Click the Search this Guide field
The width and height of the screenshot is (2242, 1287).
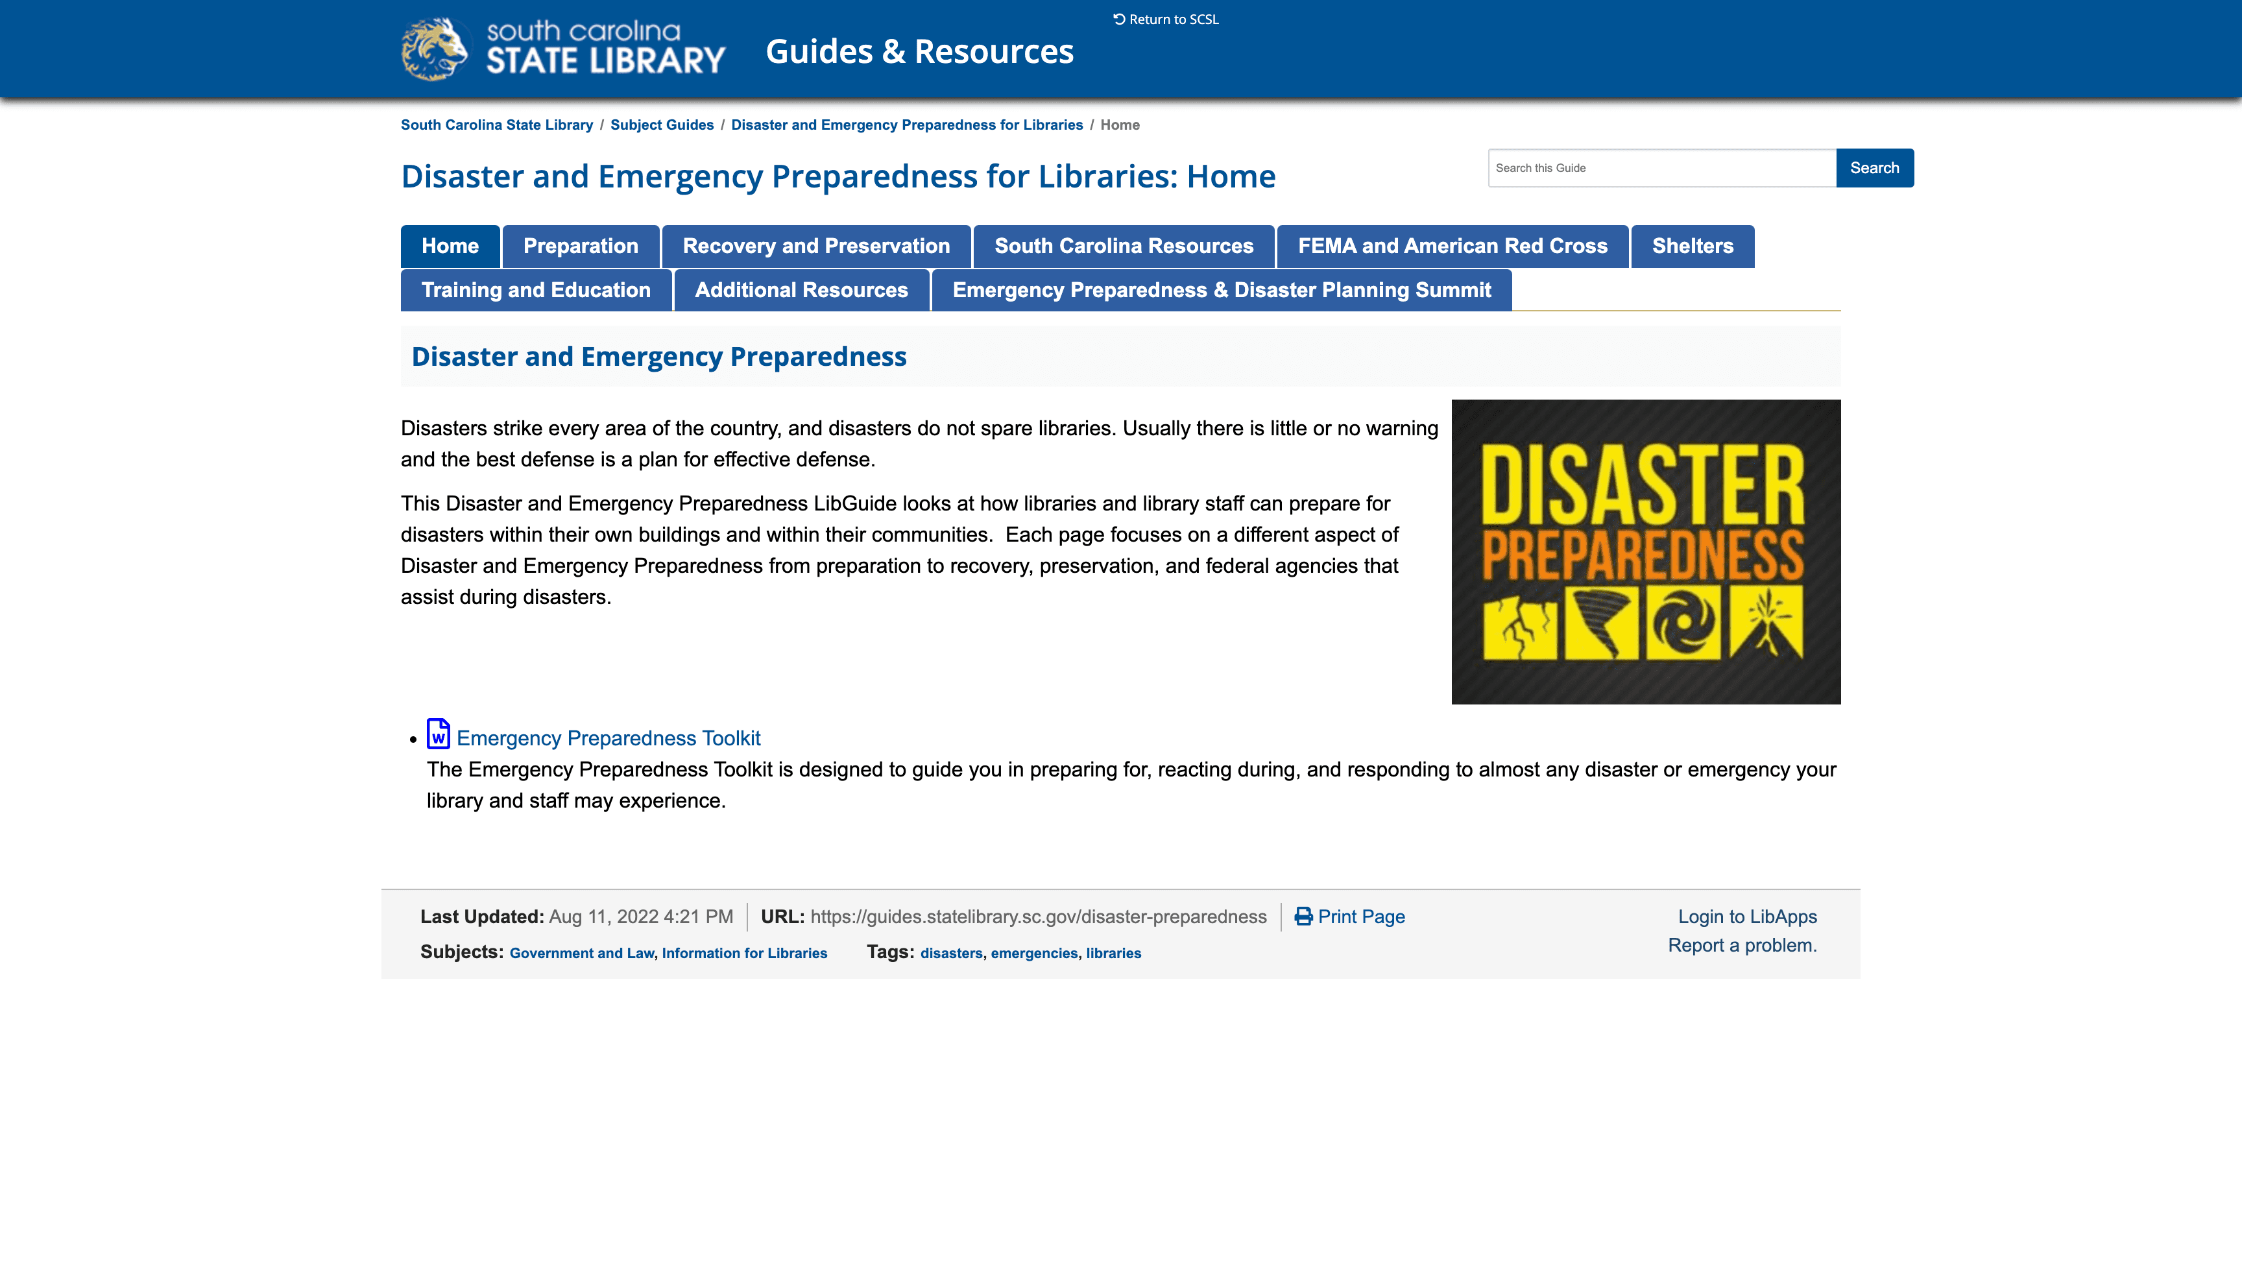(x=1661, y=168)
